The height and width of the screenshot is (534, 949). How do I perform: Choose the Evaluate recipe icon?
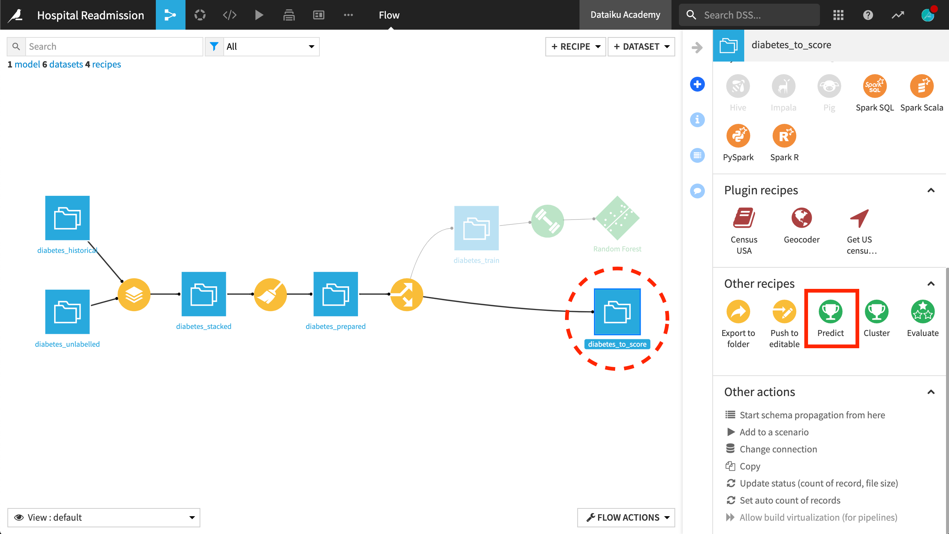click(922, 312)
